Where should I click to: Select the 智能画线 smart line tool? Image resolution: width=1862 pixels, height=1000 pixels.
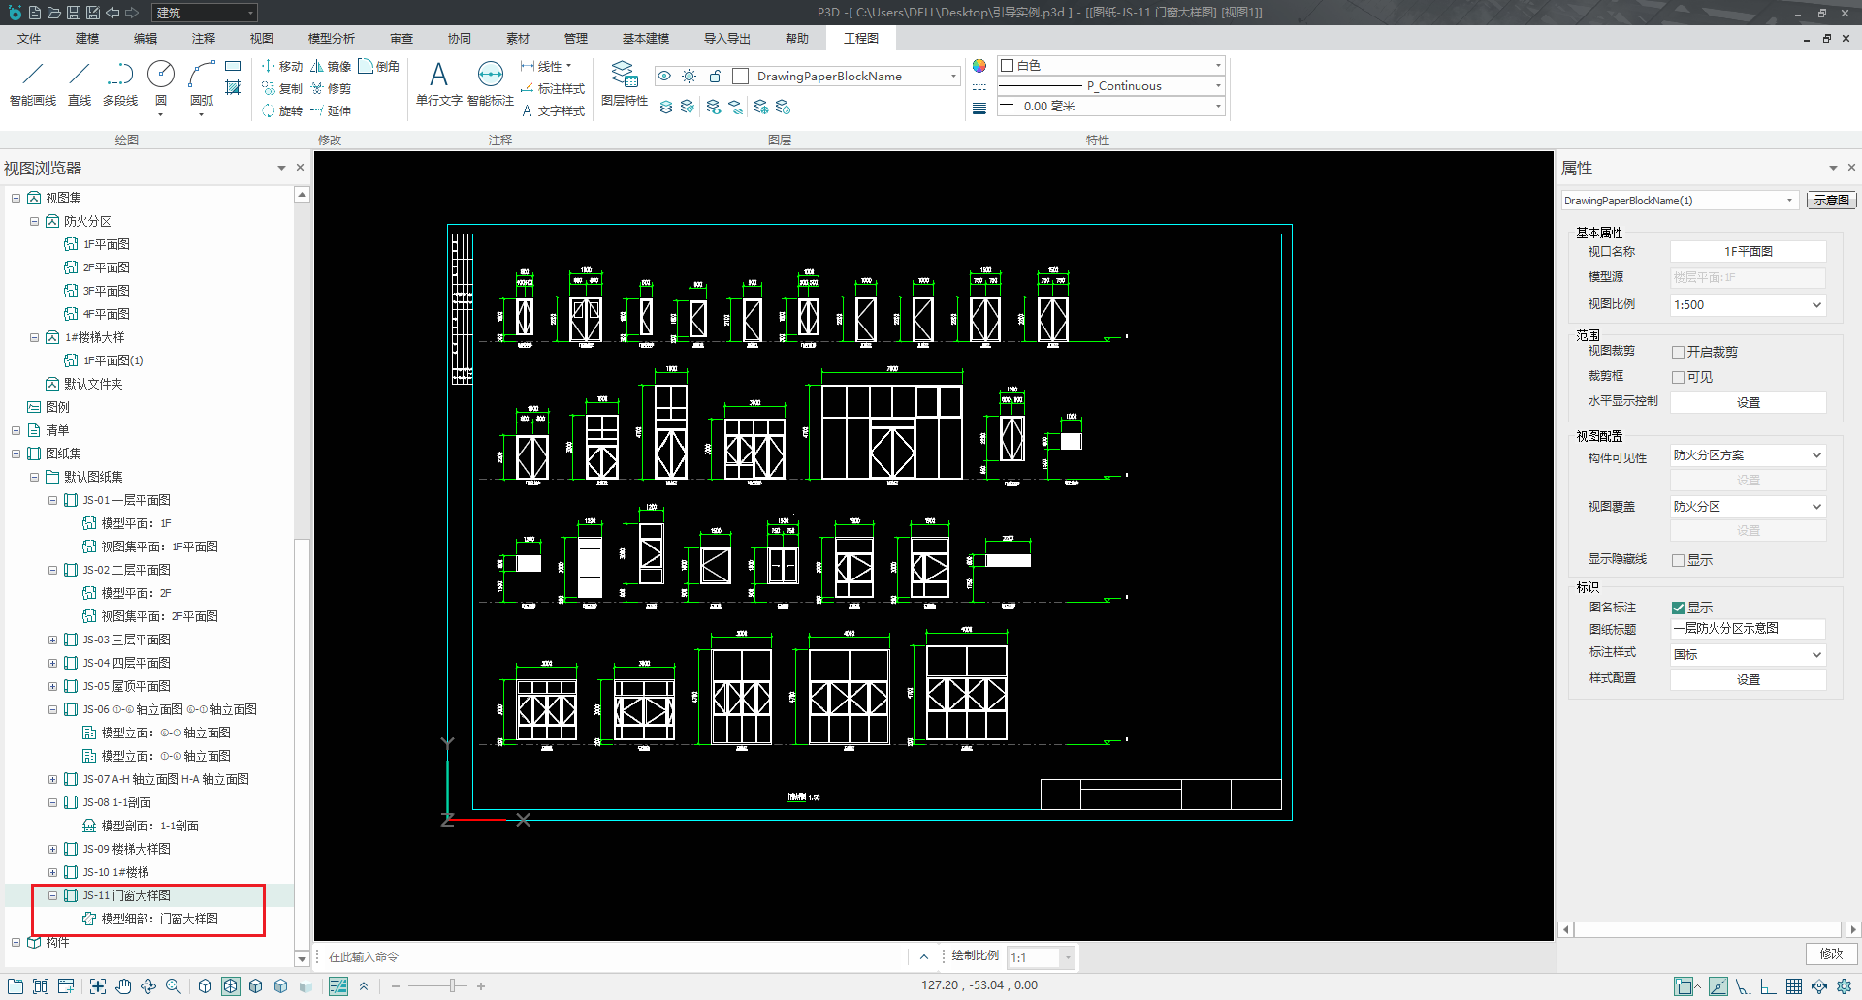point(33,84)
